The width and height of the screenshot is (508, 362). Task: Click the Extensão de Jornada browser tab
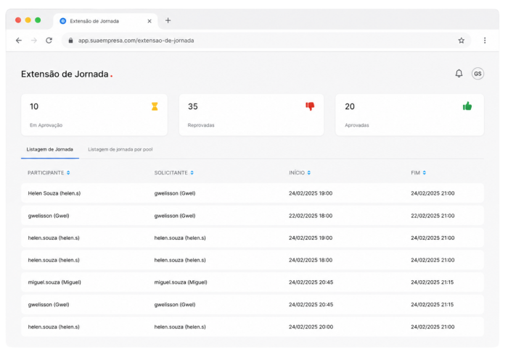[105, 21]
